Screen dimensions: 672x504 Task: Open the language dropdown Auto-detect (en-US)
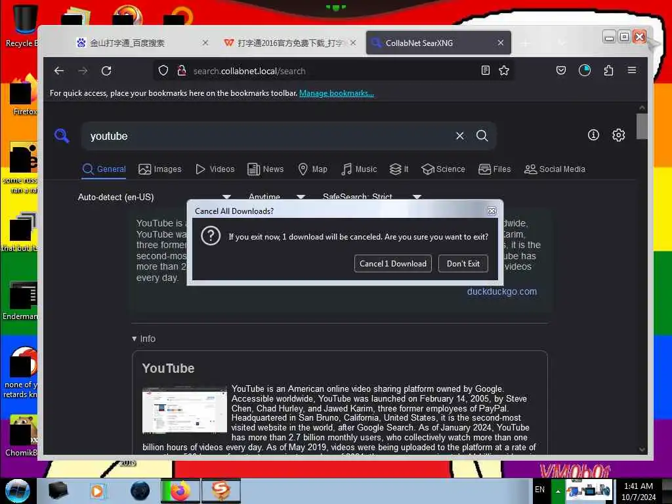[154, 197]
